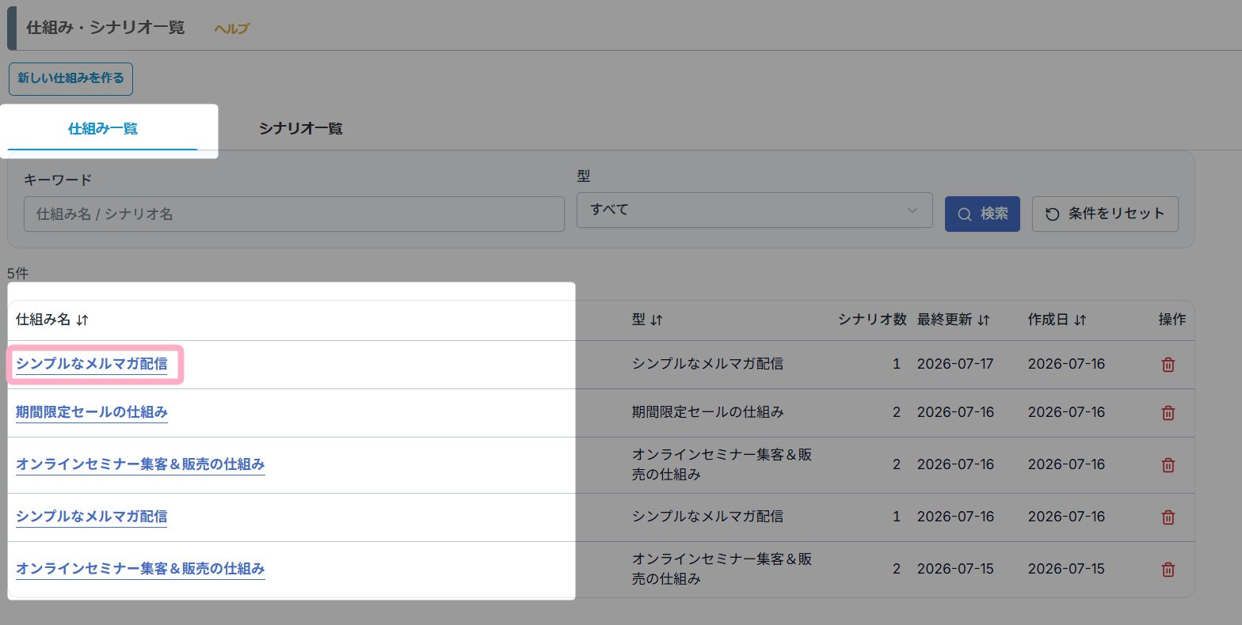Sort by 最終更新 column arrows
This screenshot has height=625, width=1242.
[984, 320]
